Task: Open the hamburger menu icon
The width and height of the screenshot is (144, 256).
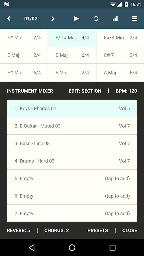Action: pyautogui.click(x=134, y=18)
